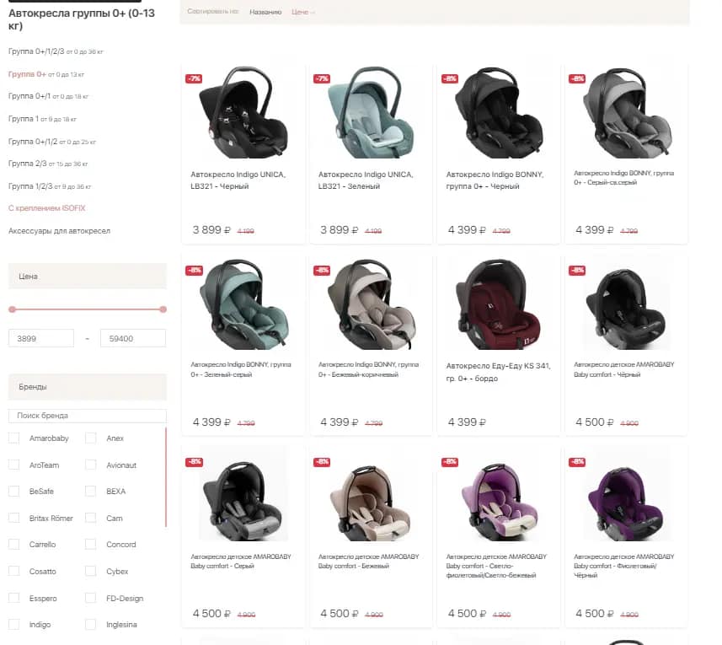722x645 pixels.
Task: Open the purple AMAROBABY Baby comfort seat image
Action: click(625, 503)
